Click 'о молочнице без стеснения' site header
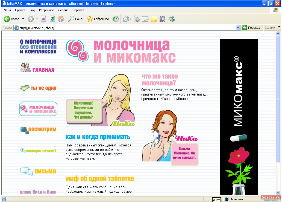Image resolution: width=282 pixels, height=202 pixels. pos(38,47)
